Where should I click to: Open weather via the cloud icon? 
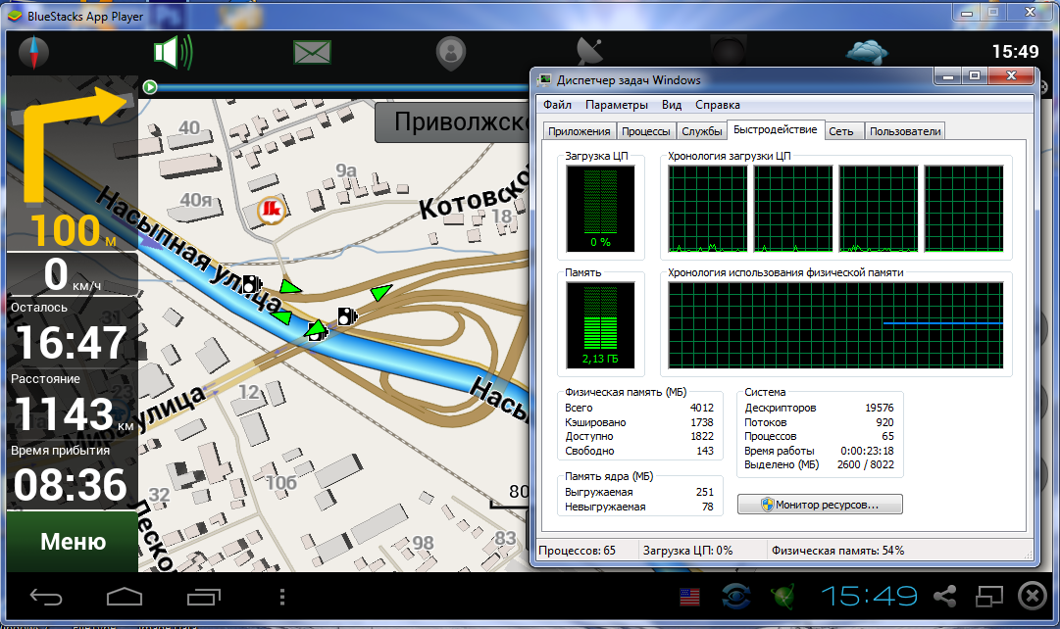(867, 52)
